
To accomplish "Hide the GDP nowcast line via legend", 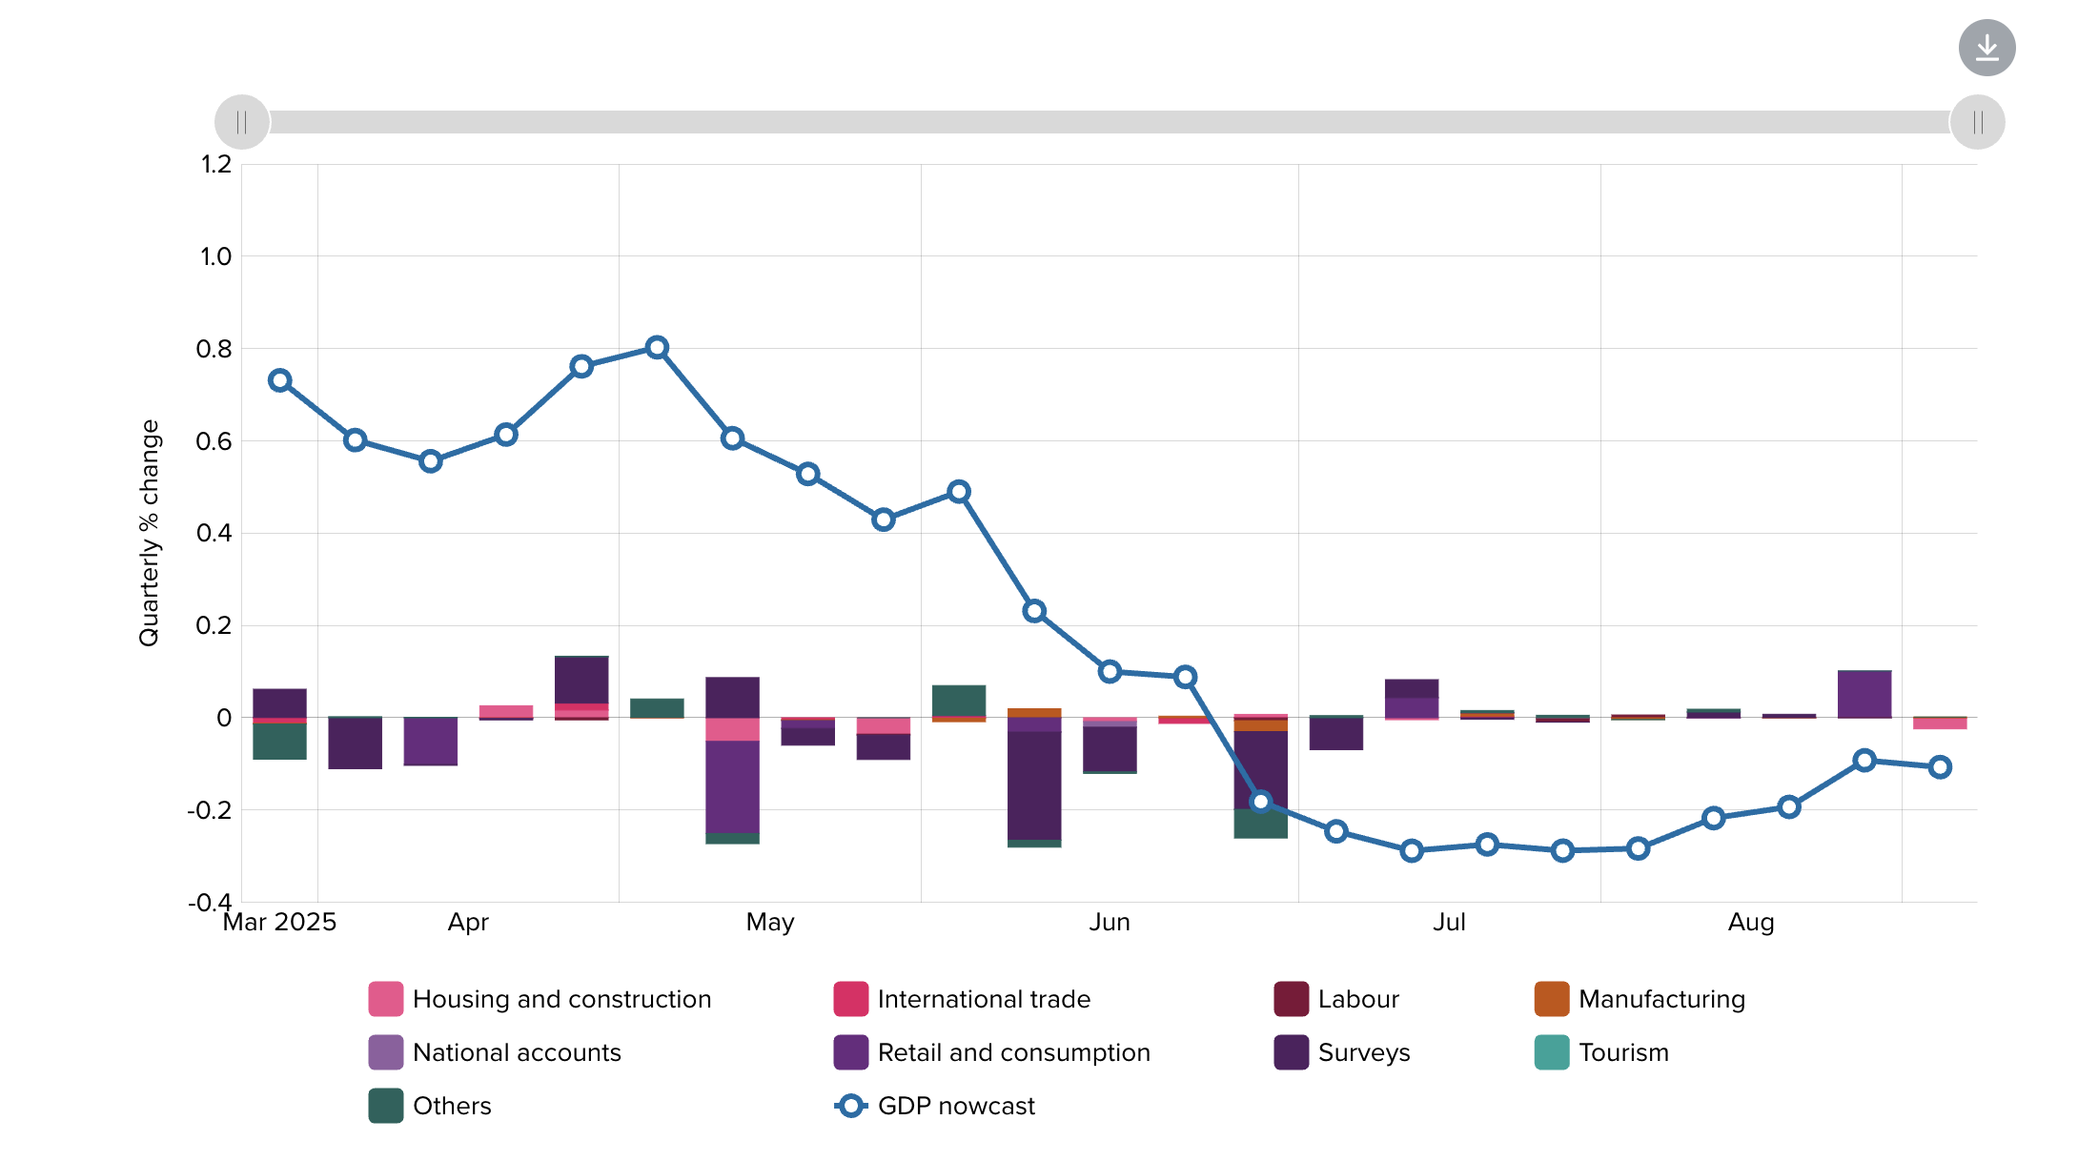I will (955, 1106).
